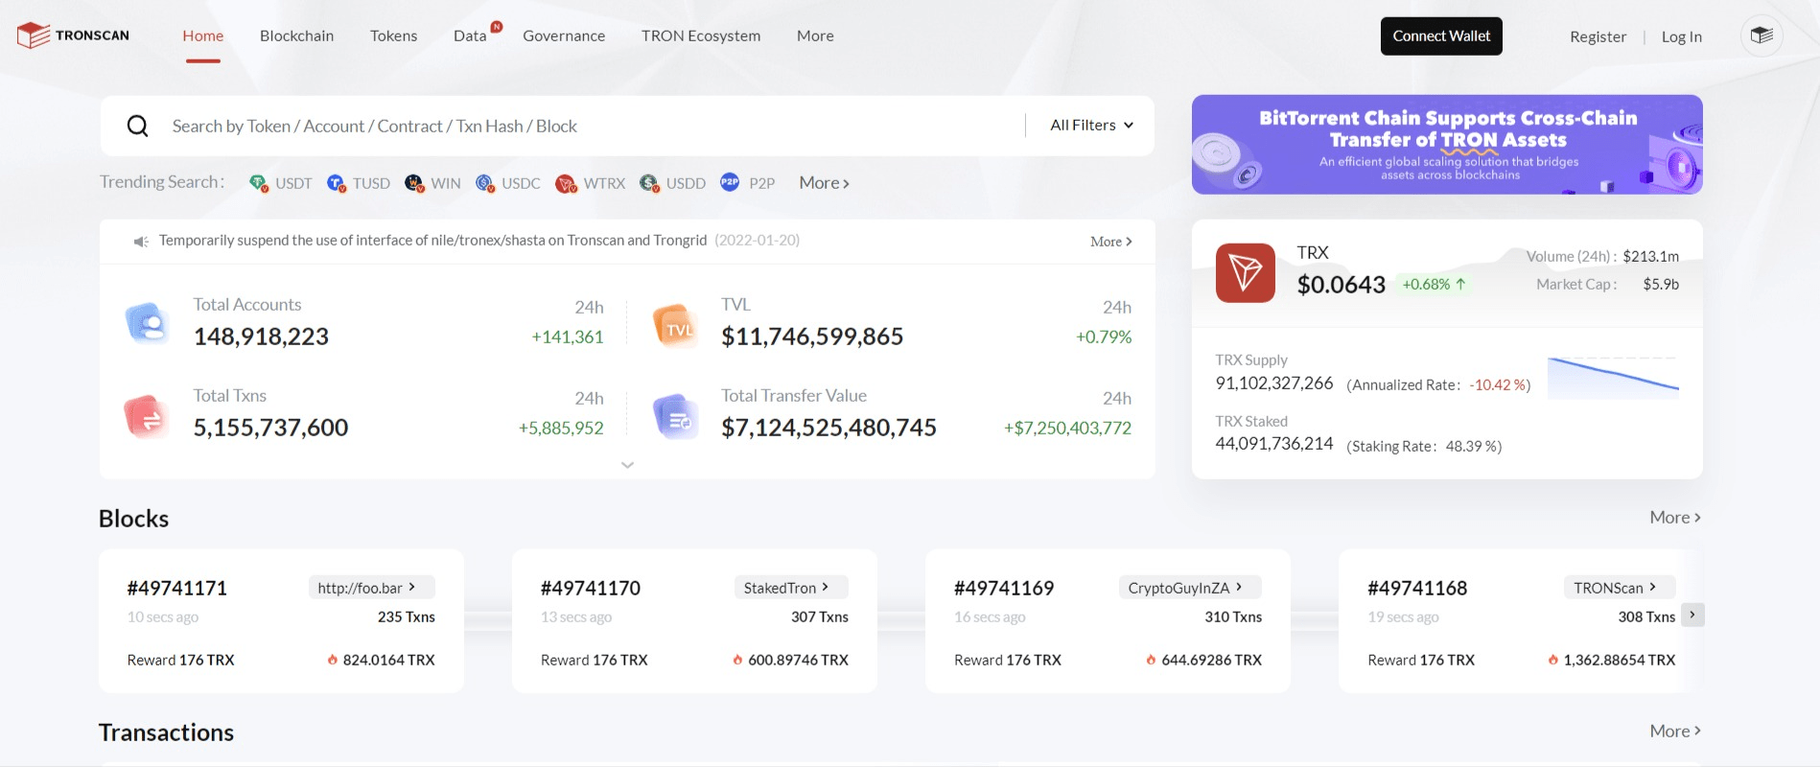Open TRONScan producer link
1820x767 pixels.
[1620, 588]
